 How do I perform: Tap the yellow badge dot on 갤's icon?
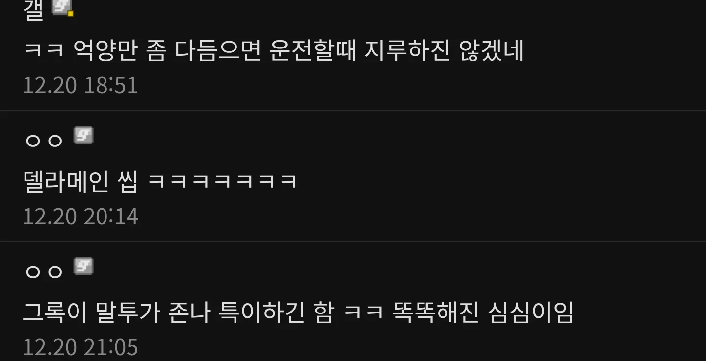70,14
